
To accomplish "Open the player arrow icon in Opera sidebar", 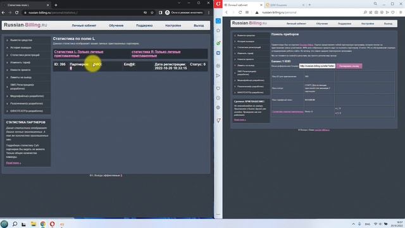I will click(218, 75).
